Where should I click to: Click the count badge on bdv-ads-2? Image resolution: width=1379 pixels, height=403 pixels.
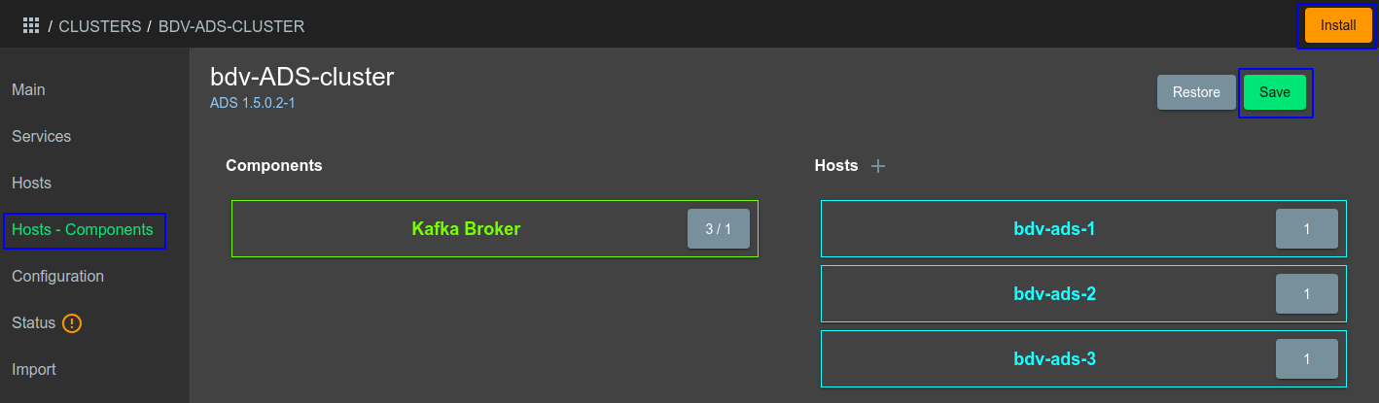(1306, 293)
